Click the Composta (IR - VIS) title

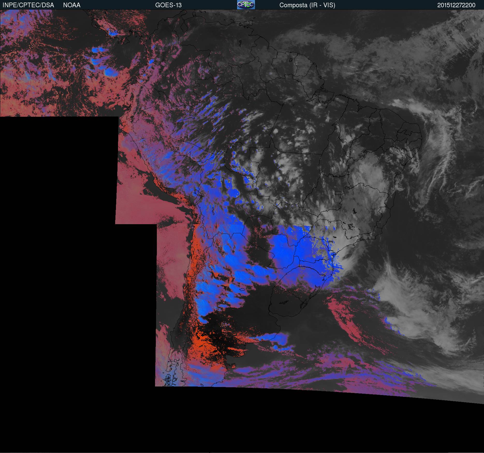pyautogui.click(x=307, y=5)
